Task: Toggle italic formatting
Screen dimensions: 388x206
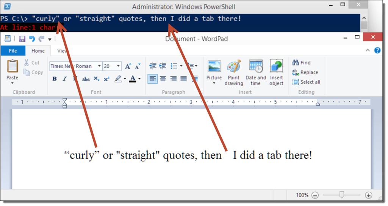Action: tap(64, 79)
